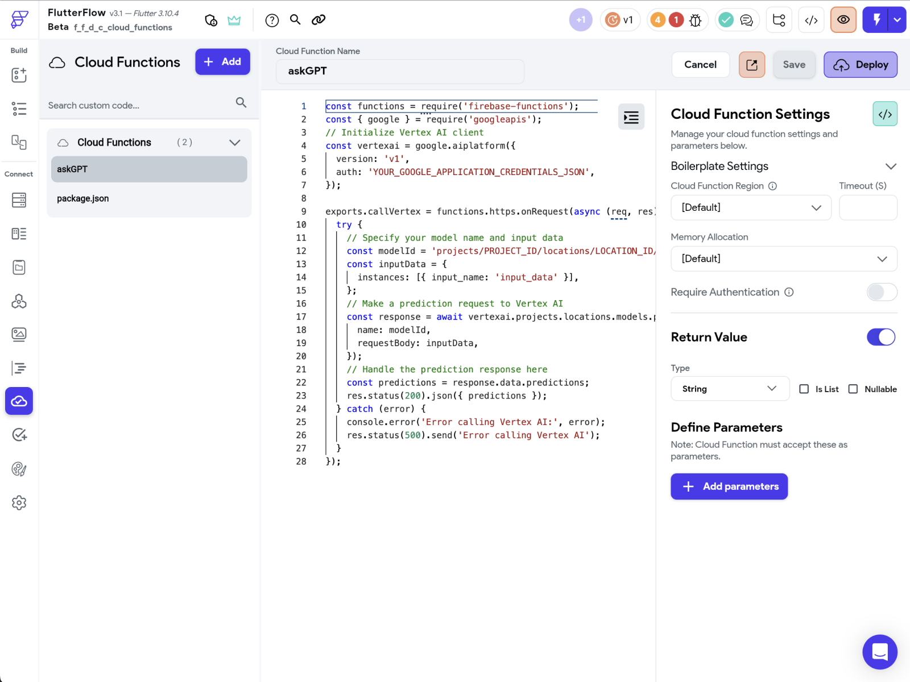Click the format code icon in editor
This screenshot has width=910, height=682.
[631, 117]
